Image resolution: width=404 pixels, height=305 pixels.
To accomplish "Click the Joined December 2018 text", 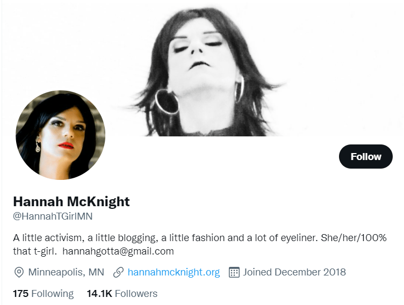I will click(x=294, y=272).
